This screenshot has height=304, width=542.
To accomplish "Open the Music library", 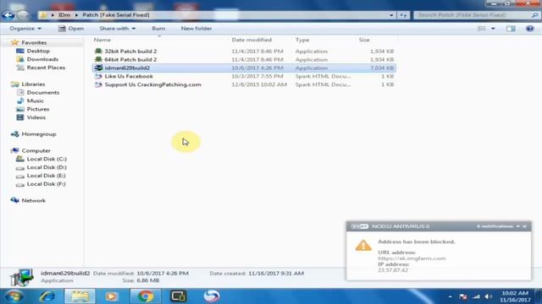I will point(36,100).
